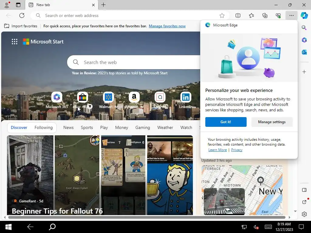Screen dimensions: 311x233
Task: Open Collections icon
Action: point(265,15)
